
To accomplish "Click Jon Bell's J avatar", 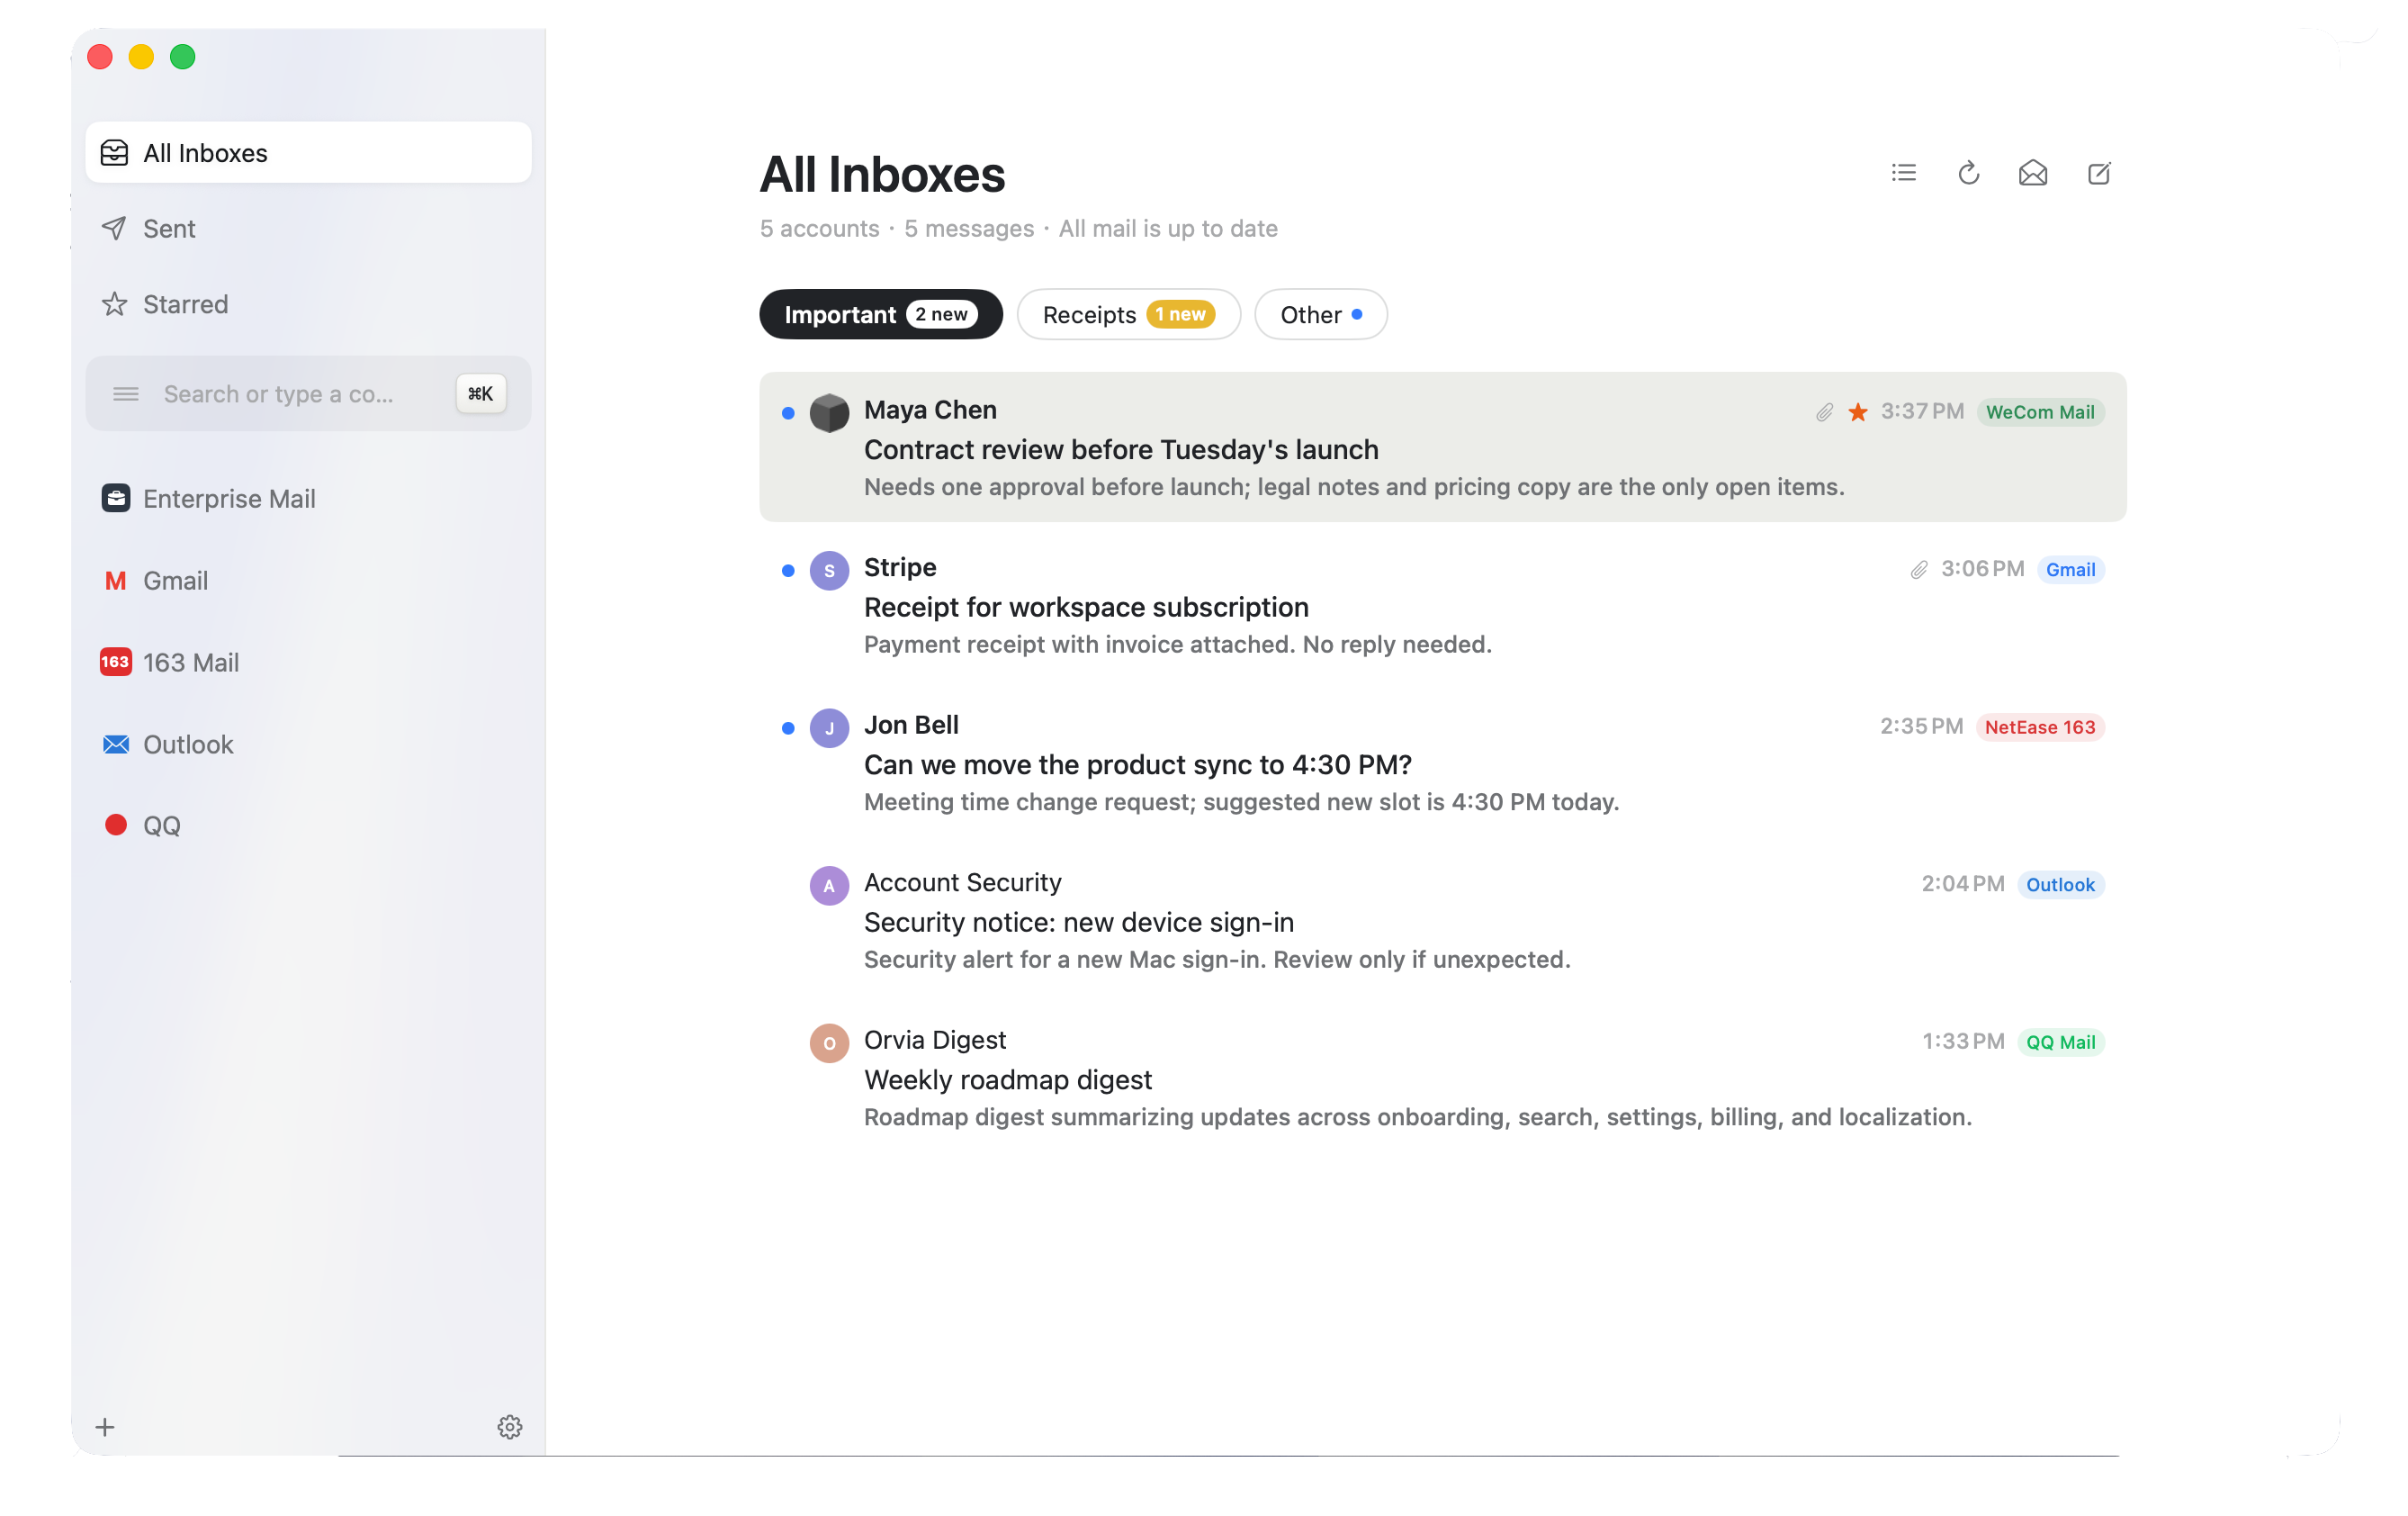I will [829, 727].
